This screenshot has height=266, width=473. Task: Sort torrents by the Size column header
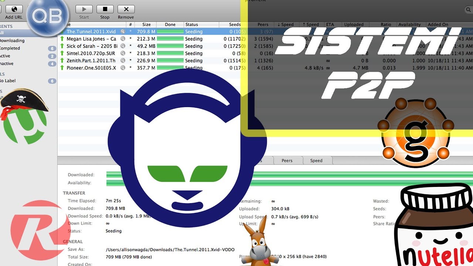pos(147,25)
